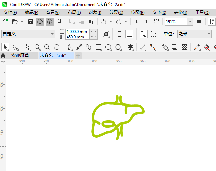Viewport: 216px width, 171px height.
Task: Click the cloud download icon
Action: click(x=40, y=22)
